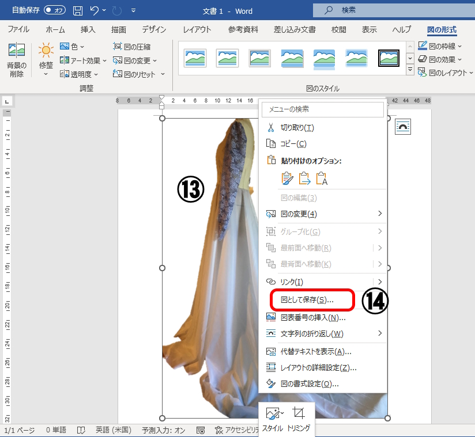Viewport: 475px width, 437px height.
Task: Toggle the AutoSave (自動保存) switch
Action: [55, 10]
